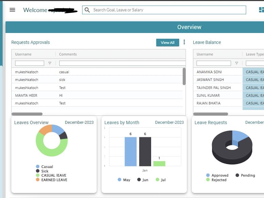The height and width of the screenshot is (198, 264).
Task: Click the small green Jul bar
Action: coord(159,164)
